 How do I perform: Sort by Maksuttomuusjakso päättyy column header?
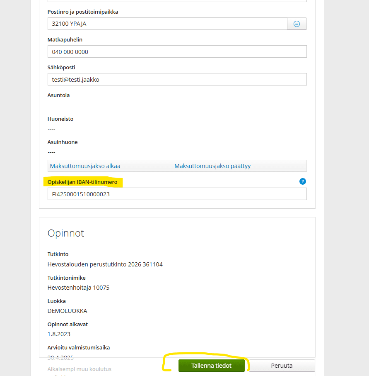coord(212,166)
